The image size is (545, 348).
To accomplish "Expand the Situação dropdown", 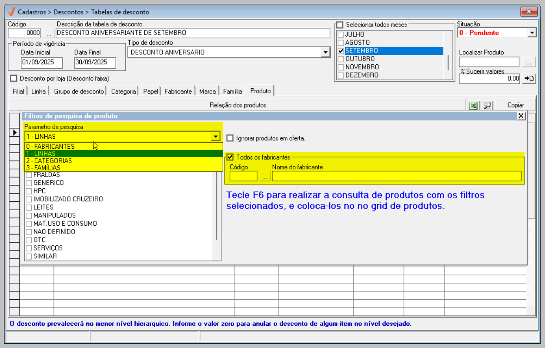I will click(532, 33).
